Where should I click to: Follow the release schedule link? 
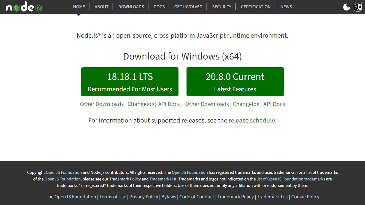click(252, 120)
